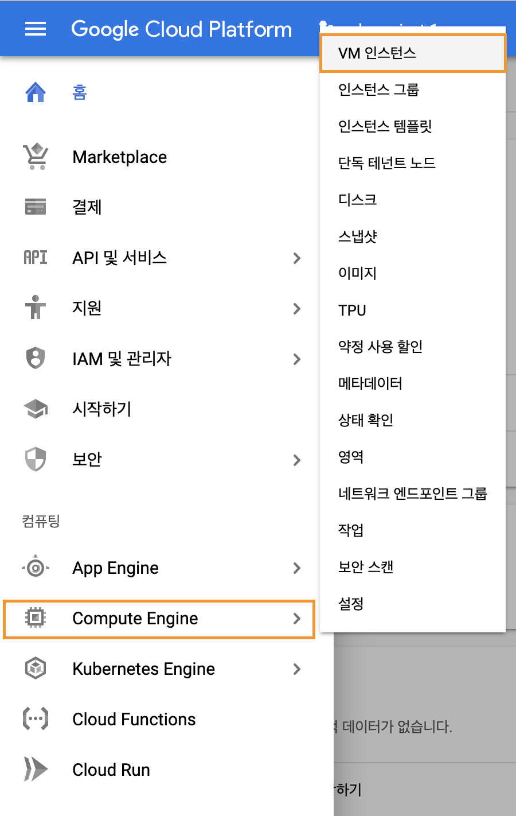Click the Cloud Functions label

[x=134, y=719]
